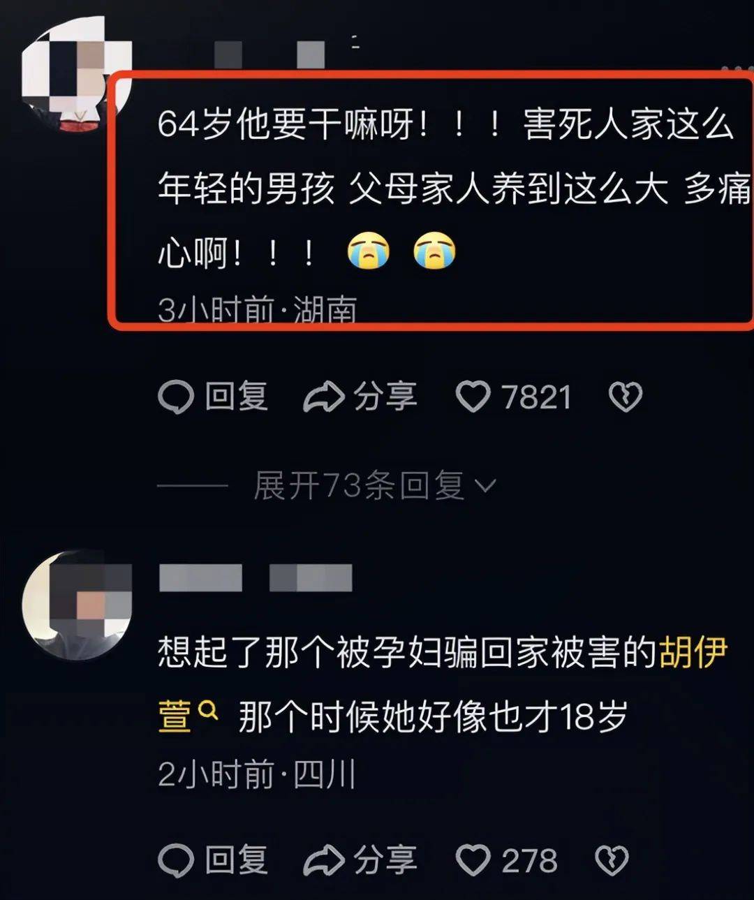The image size is (754, 900).
Task: Click share arrow icon on Sichuan comment
Action: (323, 861)
